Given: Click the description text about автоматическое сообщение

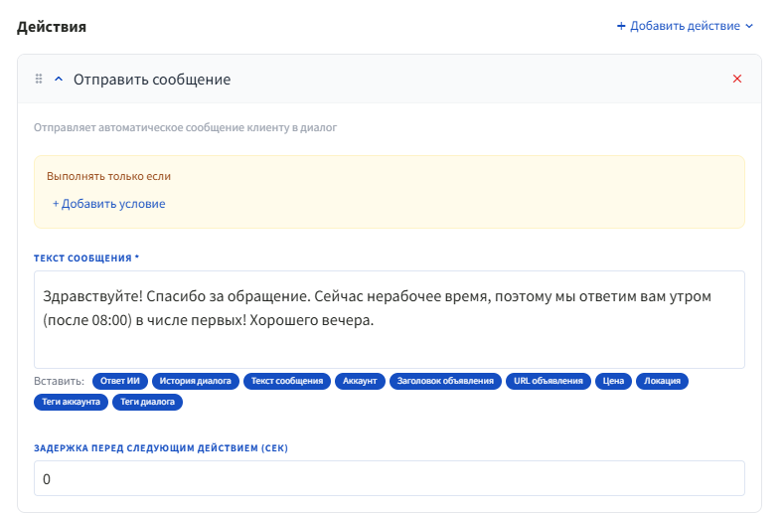Looking at the screenshot, I should tap(186, 127).
